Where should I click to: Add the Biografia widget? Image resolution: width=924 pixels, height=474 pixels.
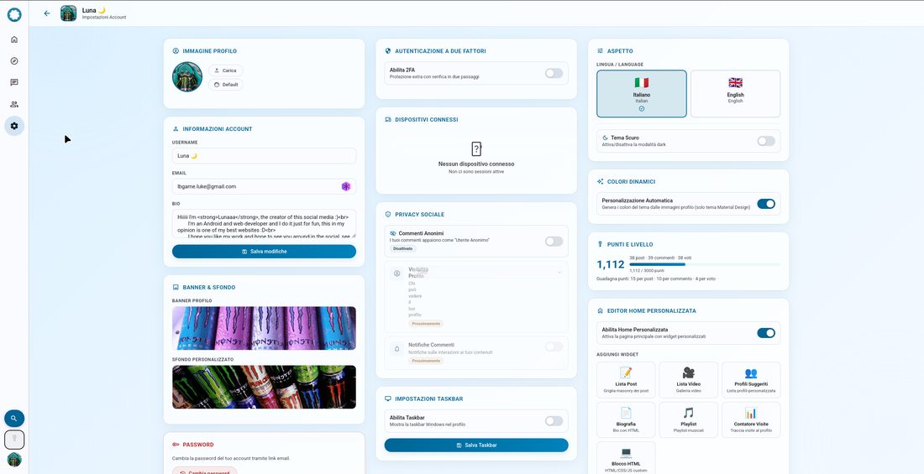pyautogui.click(x=626, y=419)
